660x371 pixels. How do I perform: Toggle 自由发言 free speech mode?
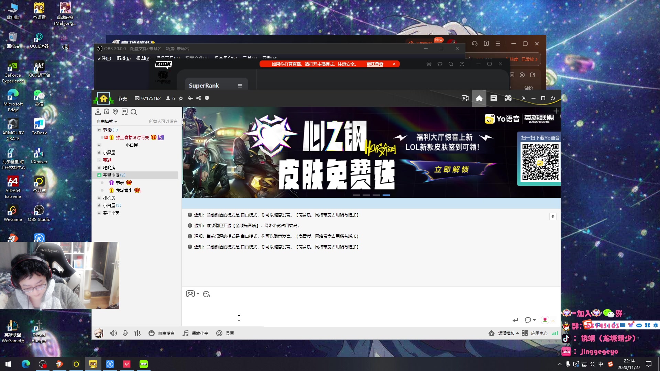coord(162,333)
